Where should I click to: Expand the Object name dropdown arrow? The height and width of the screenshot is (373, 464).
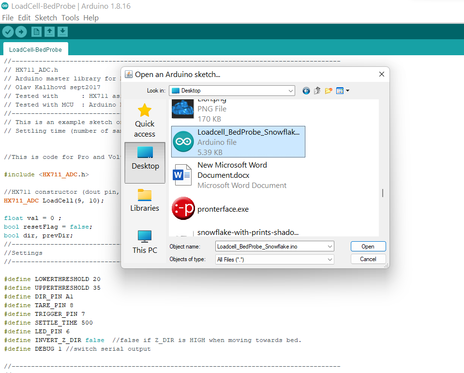(330, 247)
